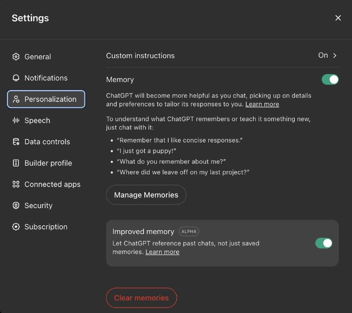Turn off the Memory toggle
The width and height of the screenshot is (352, 313).
click(x=330, y=79)
